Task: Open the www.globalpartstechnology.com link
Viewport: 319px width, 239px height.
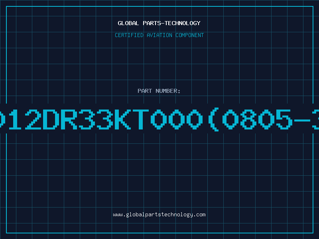Action: click(159, 215)
